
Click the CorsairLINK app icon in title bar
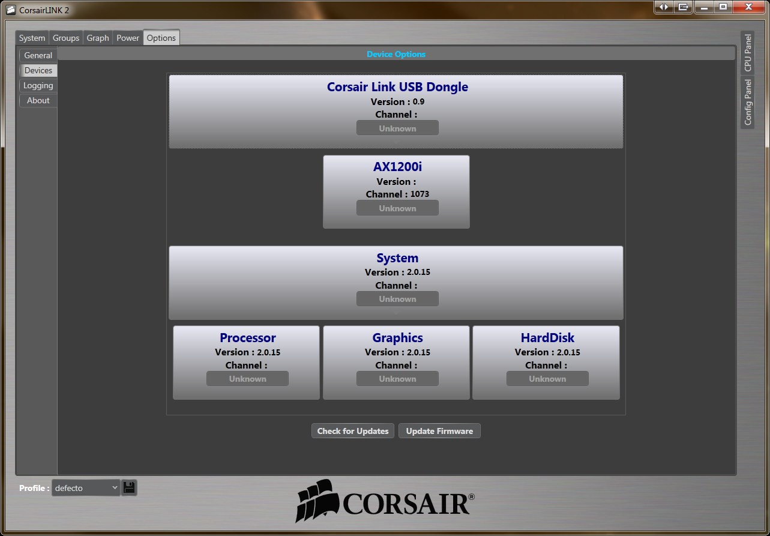tap(10, 10)
